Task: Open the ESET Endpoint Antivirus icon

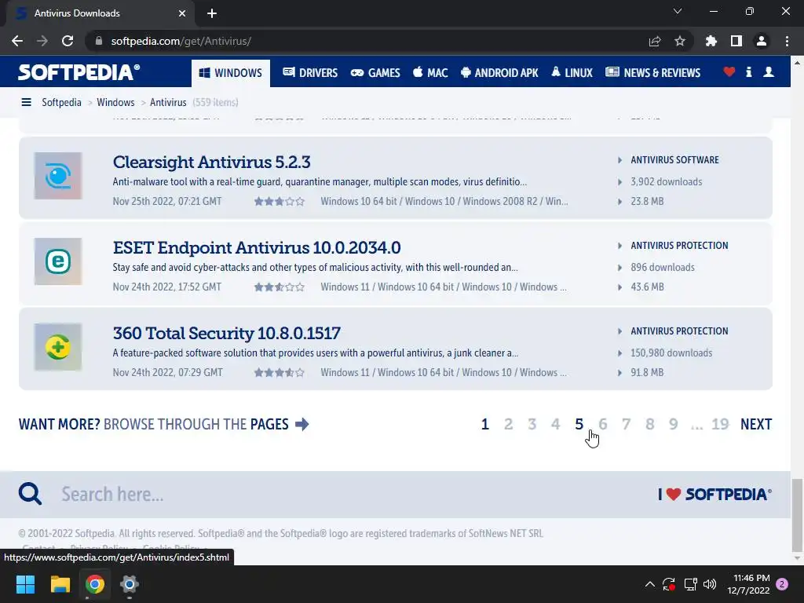Action: click(x=58, y=261)
